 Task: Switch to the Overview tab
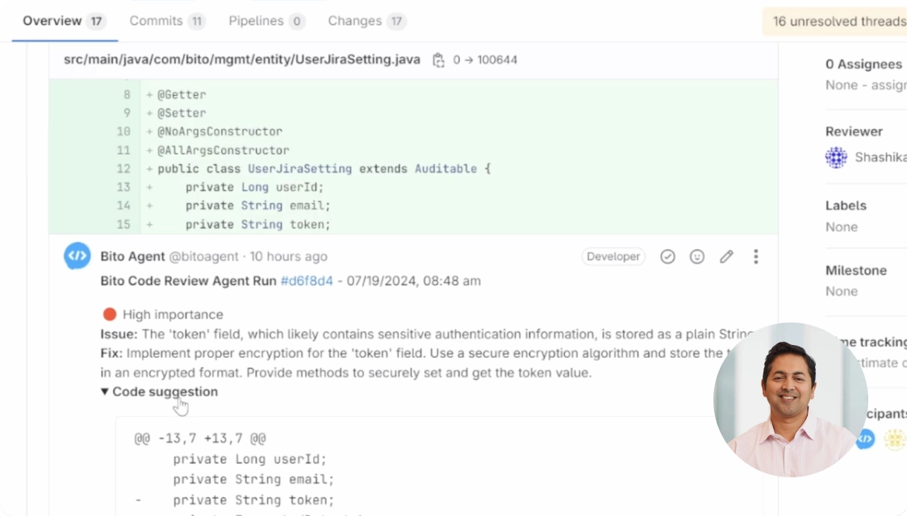64,22
